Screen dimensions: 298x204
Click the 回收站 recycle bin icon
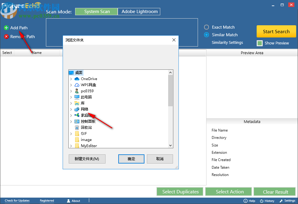(77, 128)
